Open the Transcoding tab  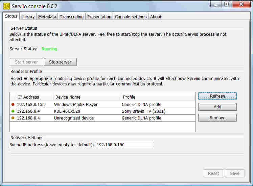click(x=71, y=17)
